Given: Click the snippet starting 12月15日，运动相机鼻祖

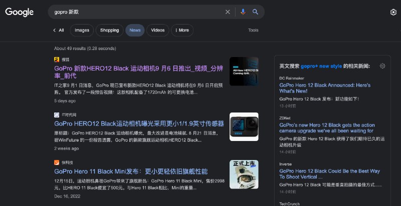Looking at the screenshot, I should coord(139,184).
